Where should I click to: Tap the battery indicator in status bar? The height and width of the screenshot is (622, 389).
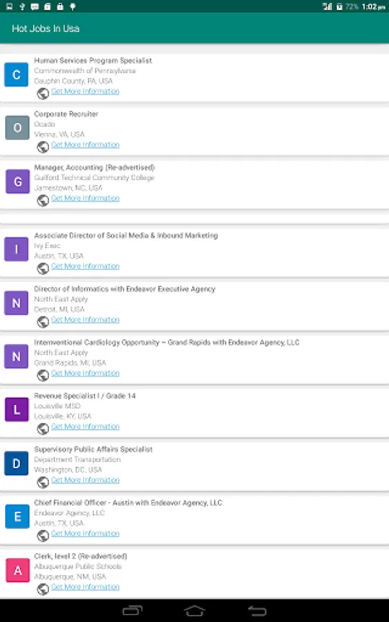(339, 6)
